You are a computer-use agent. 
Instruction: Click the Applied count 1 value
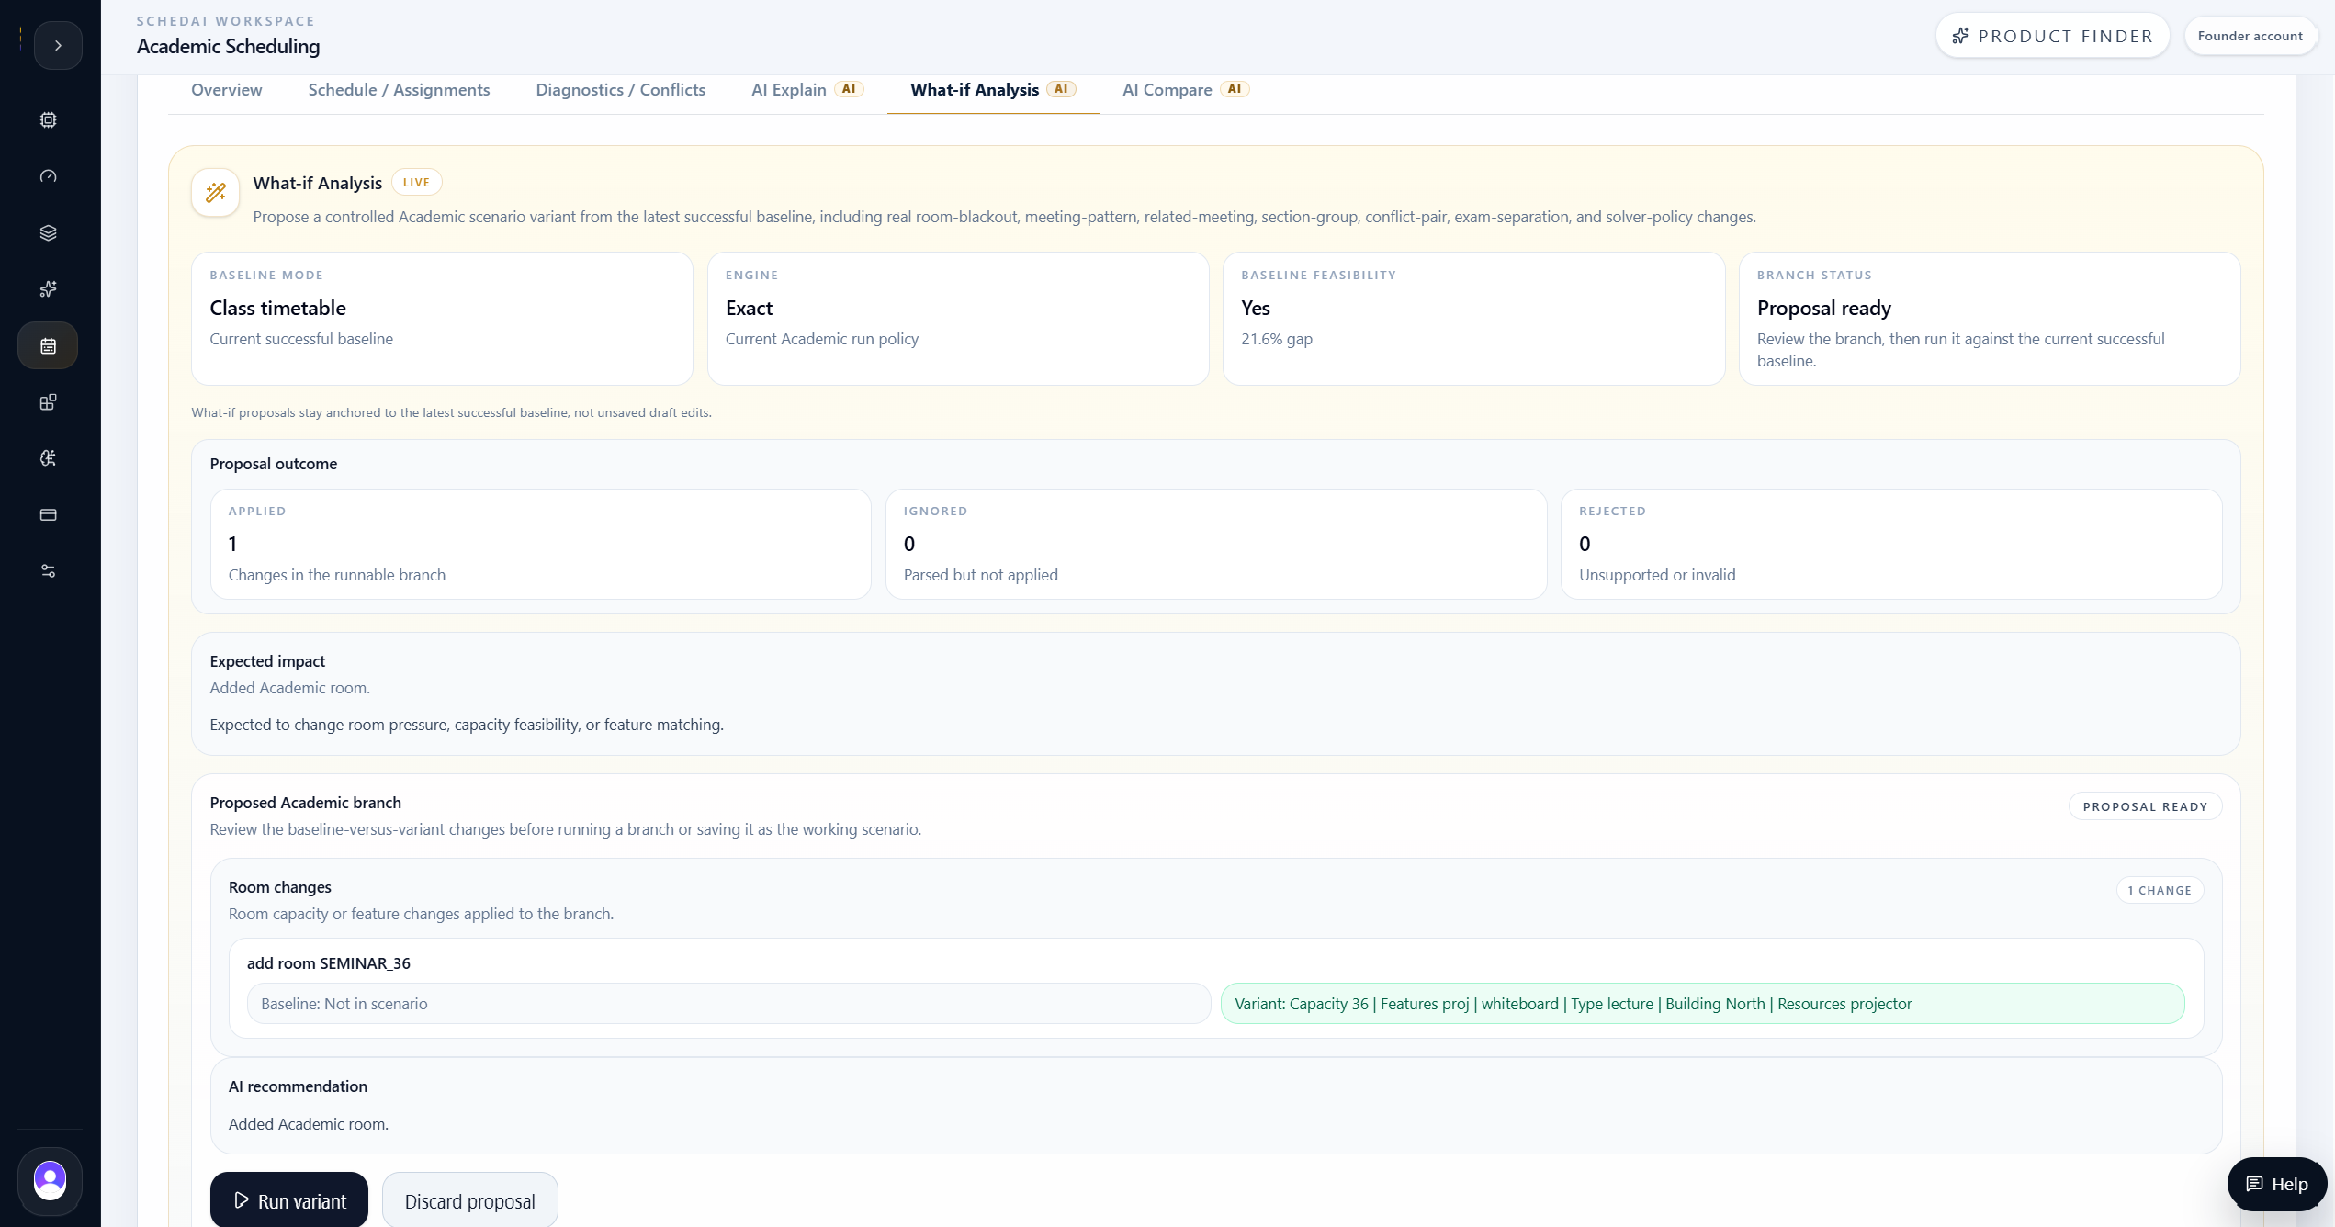tap(233, 544)
